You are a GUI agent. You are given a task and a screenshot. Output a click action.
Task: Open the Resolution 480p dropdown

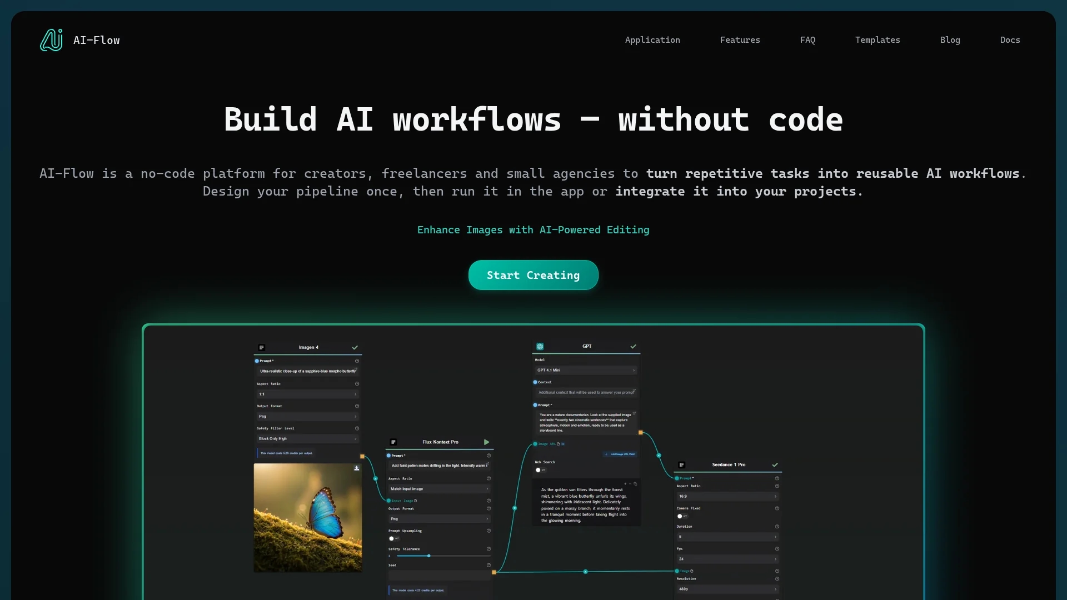[x=727, y=589]
